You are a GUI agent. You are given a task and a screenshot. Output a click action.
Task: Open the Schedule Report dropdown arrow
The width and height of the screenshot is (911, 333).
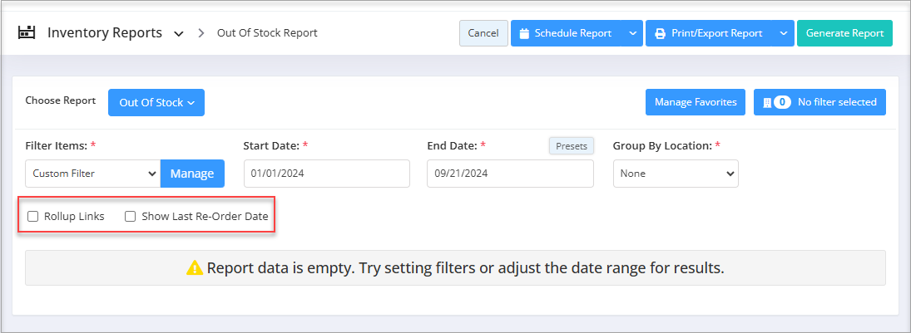(632, 34)
